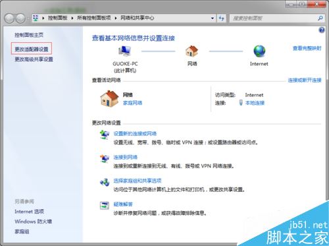Select 控制面板 breadcrumb segment
This screenshot has width=329, height=246.
[58, 18]
